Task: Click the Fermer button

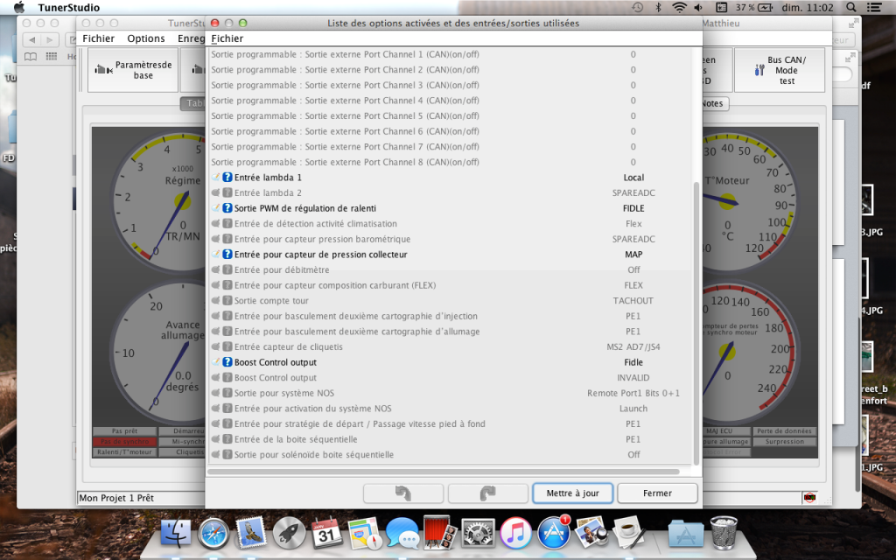Action: (657, 493)
